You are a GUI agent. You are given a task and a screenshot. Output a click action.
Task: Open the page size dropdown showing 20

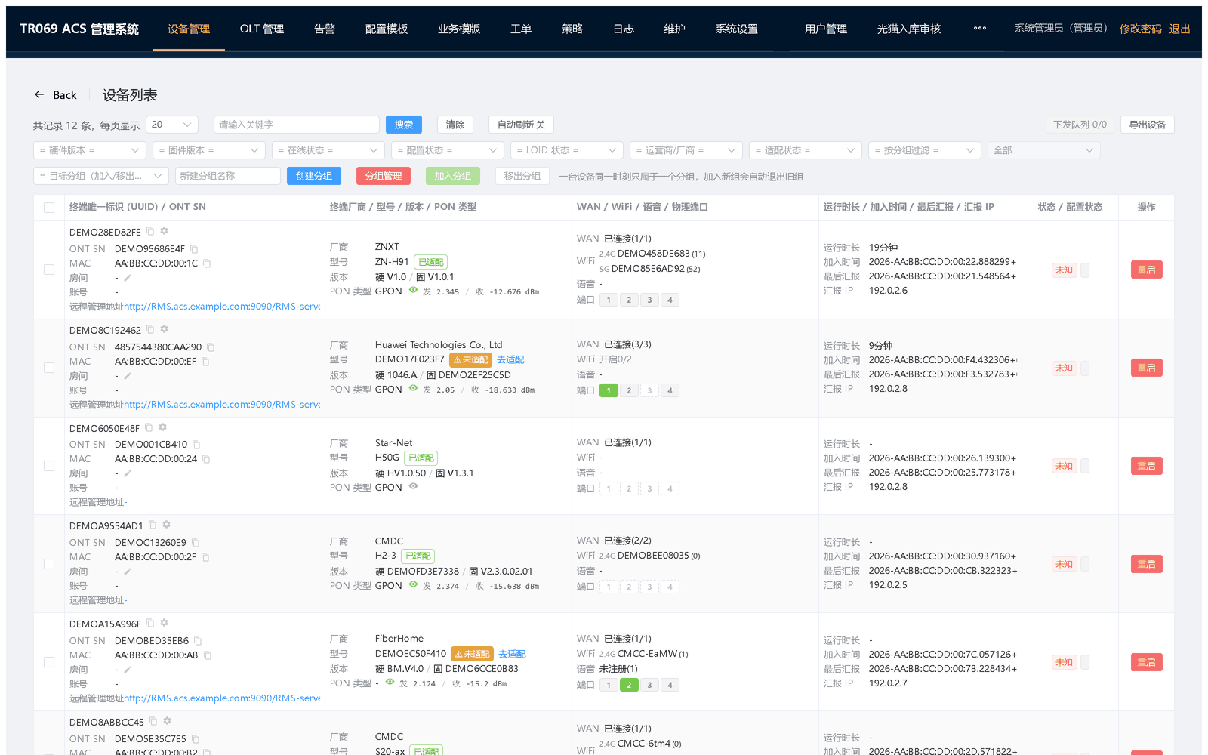click(x=172, y=125)
